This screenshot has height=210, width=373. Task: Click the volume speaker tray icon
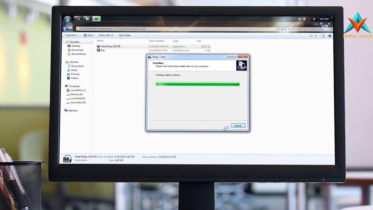pyautogui.click(x=314, y=19)
